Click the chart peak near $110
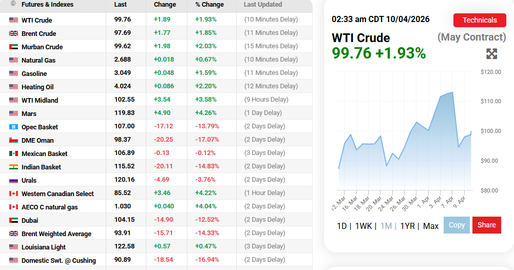 click(452, 92)
